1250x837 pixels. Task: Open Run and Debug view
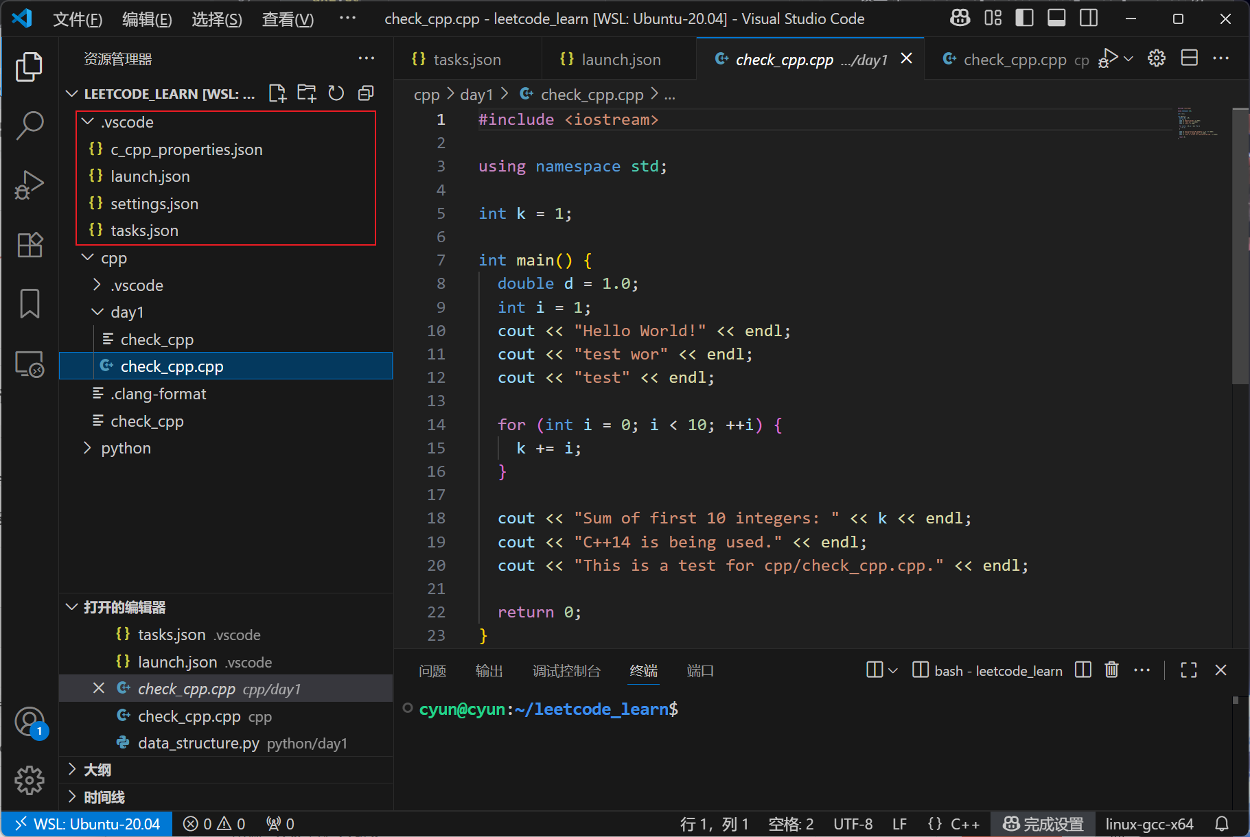pos(29,185)
